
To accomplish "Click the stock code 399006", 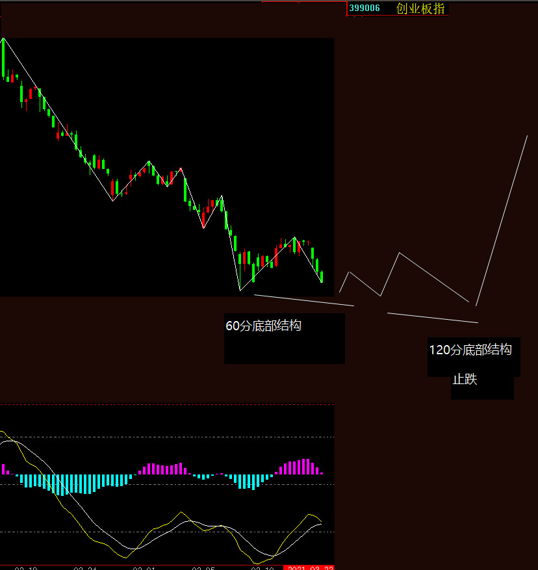I will [x=365, y=8].
